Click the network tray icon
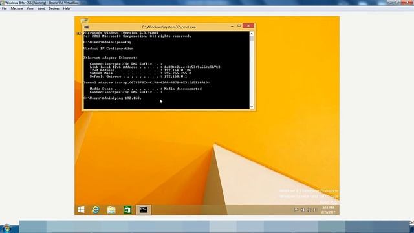414x233 pixels. click(x=303, y=210)
